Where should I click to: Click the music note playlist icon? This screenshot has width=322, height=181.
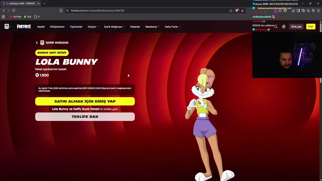(x=293, y=11)
